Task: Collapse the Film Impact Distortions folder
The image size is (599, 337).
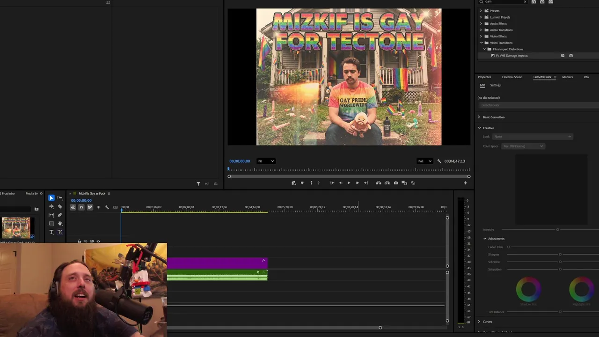Action: [484, 49]
